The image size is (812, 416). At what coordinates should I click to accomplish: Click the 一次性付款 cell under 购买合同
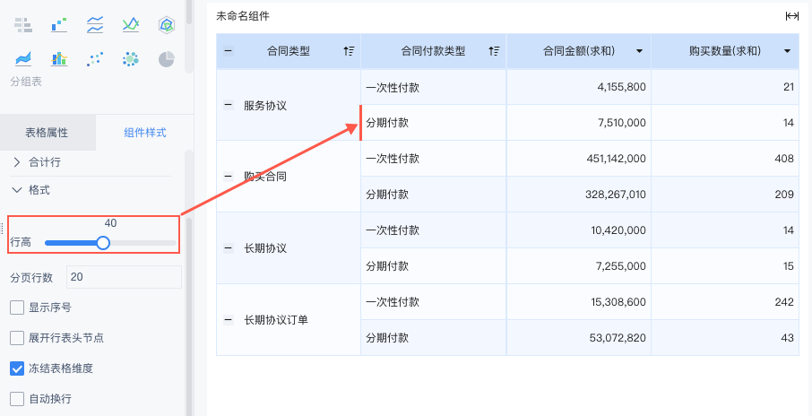tap(434, 159)
